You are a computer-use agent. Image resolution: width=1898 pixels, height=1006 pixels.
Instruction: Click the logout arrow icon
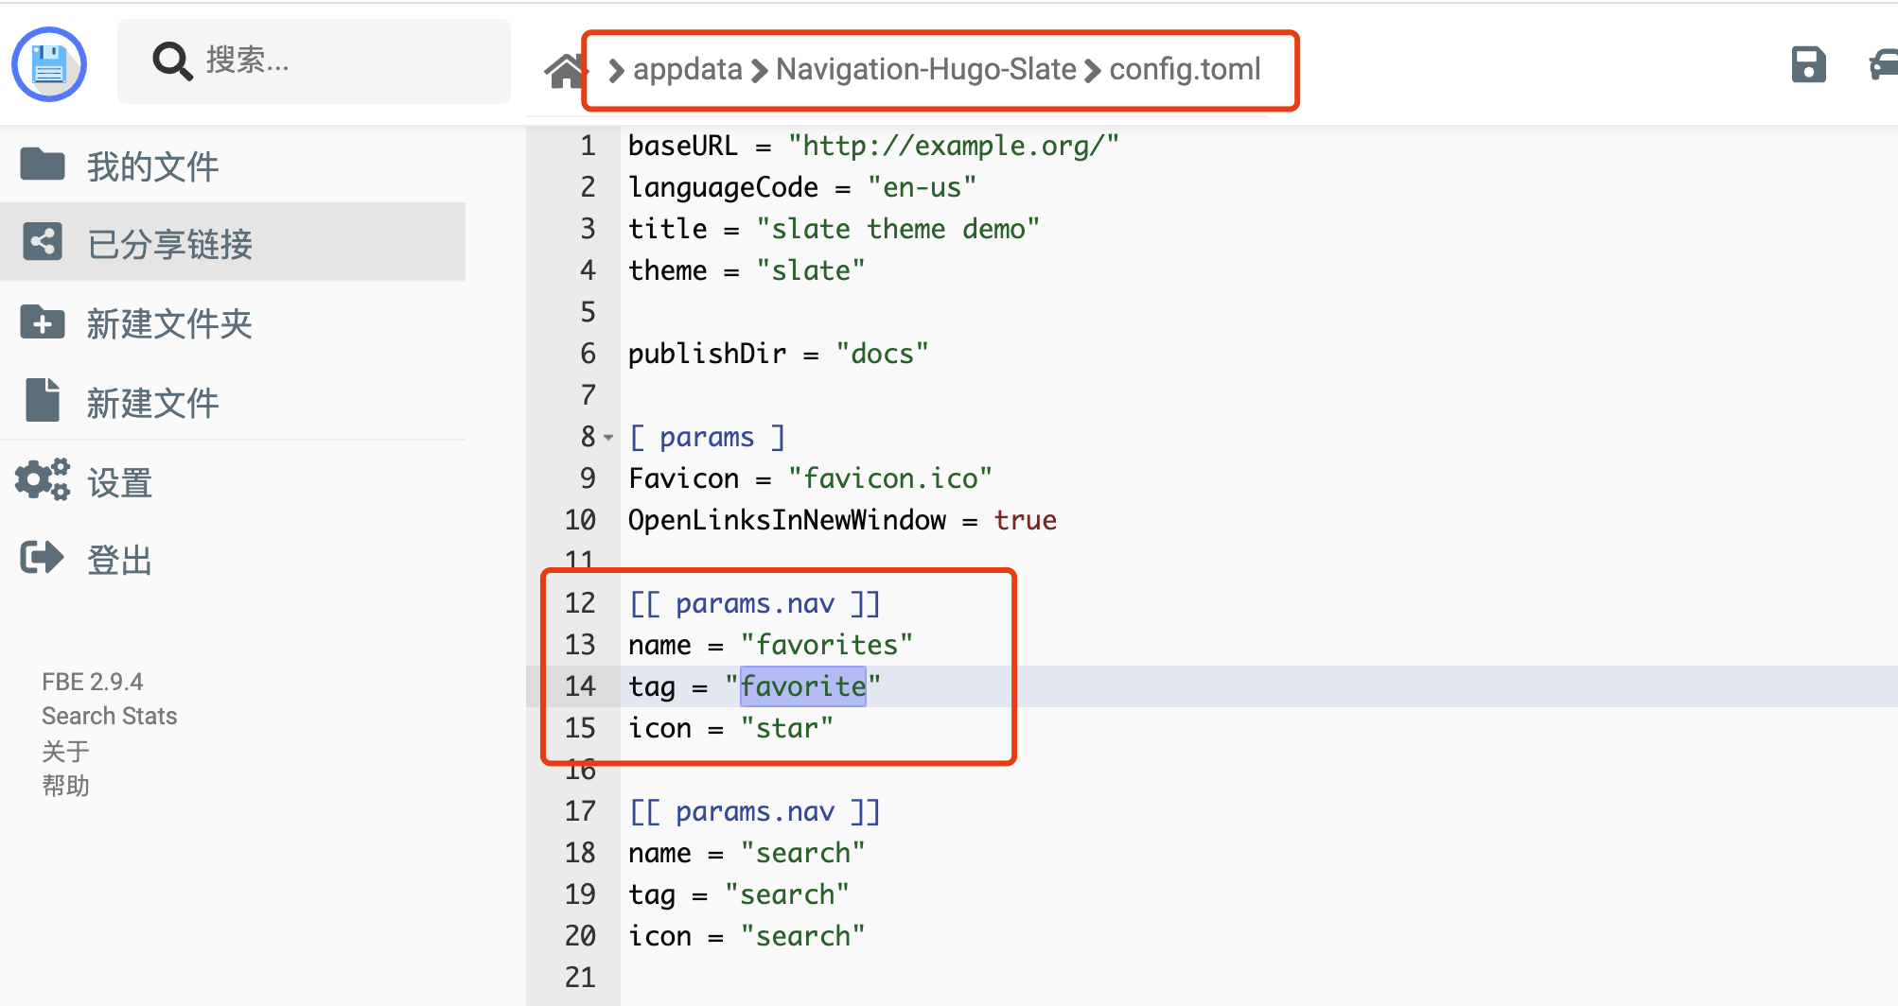pos(43,558)
